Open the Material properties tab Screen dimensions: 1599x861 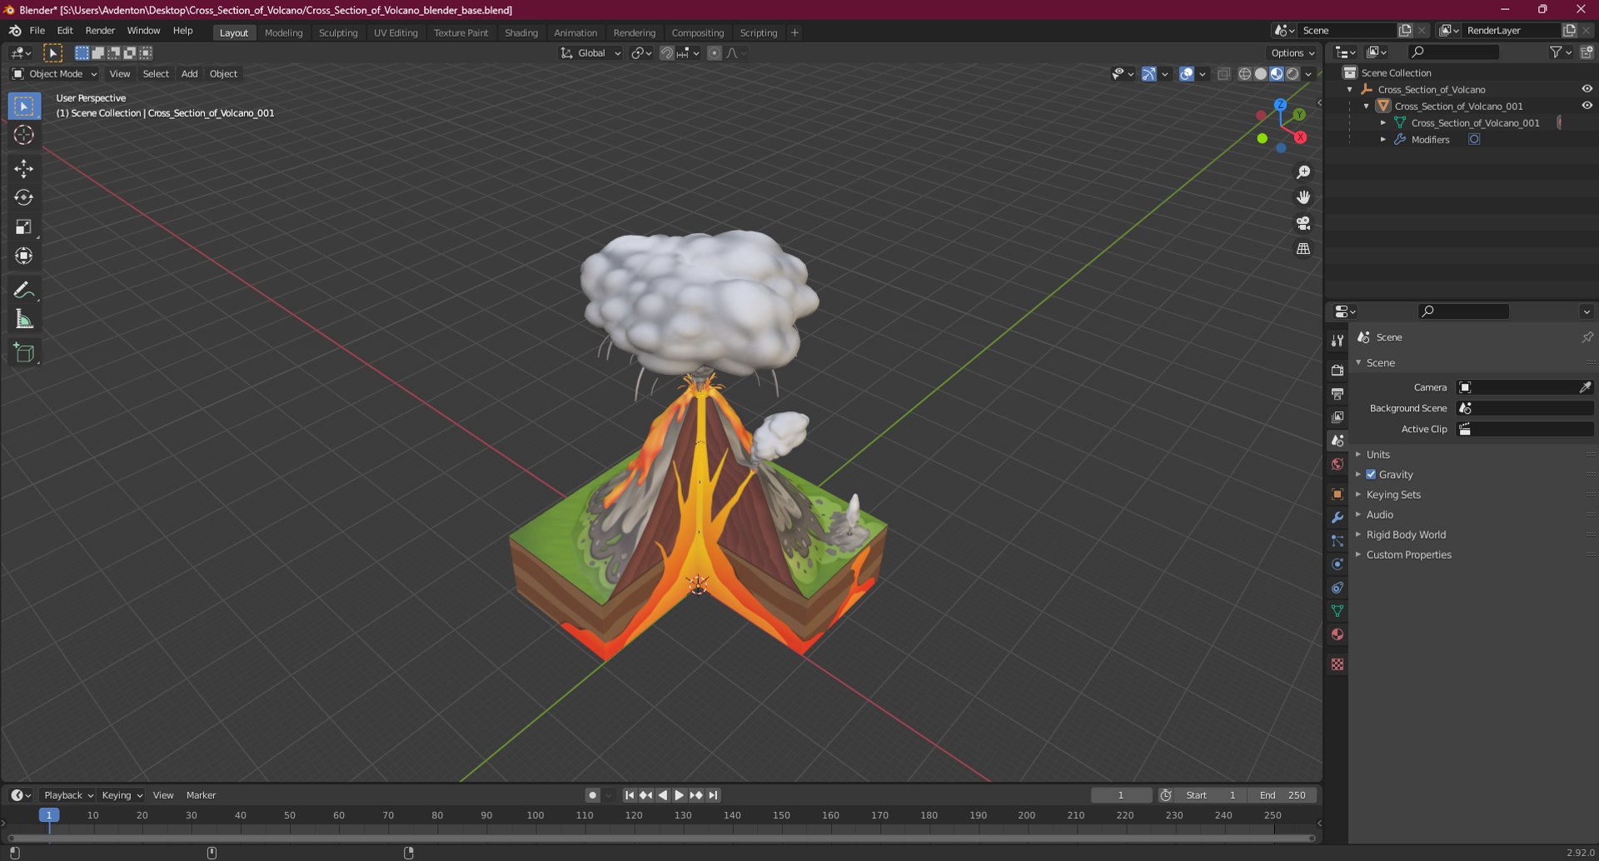click(x=1337, y=634)
